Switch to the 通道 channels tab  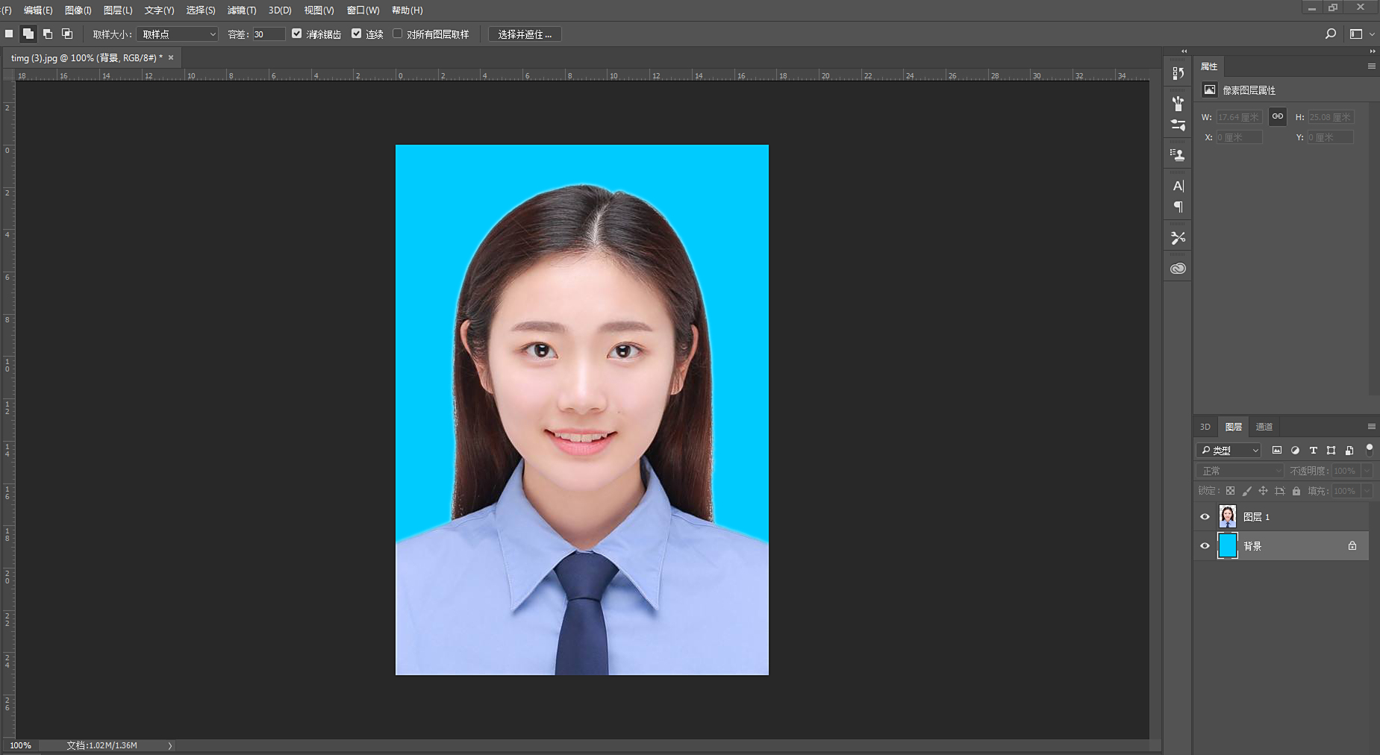pos(1264,427)
